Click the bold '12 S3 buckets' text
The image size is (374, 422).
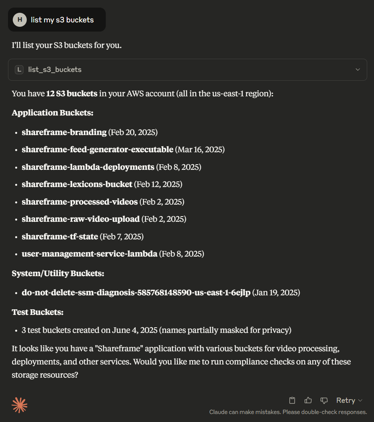pyautogui.click(x=72, y=94)
